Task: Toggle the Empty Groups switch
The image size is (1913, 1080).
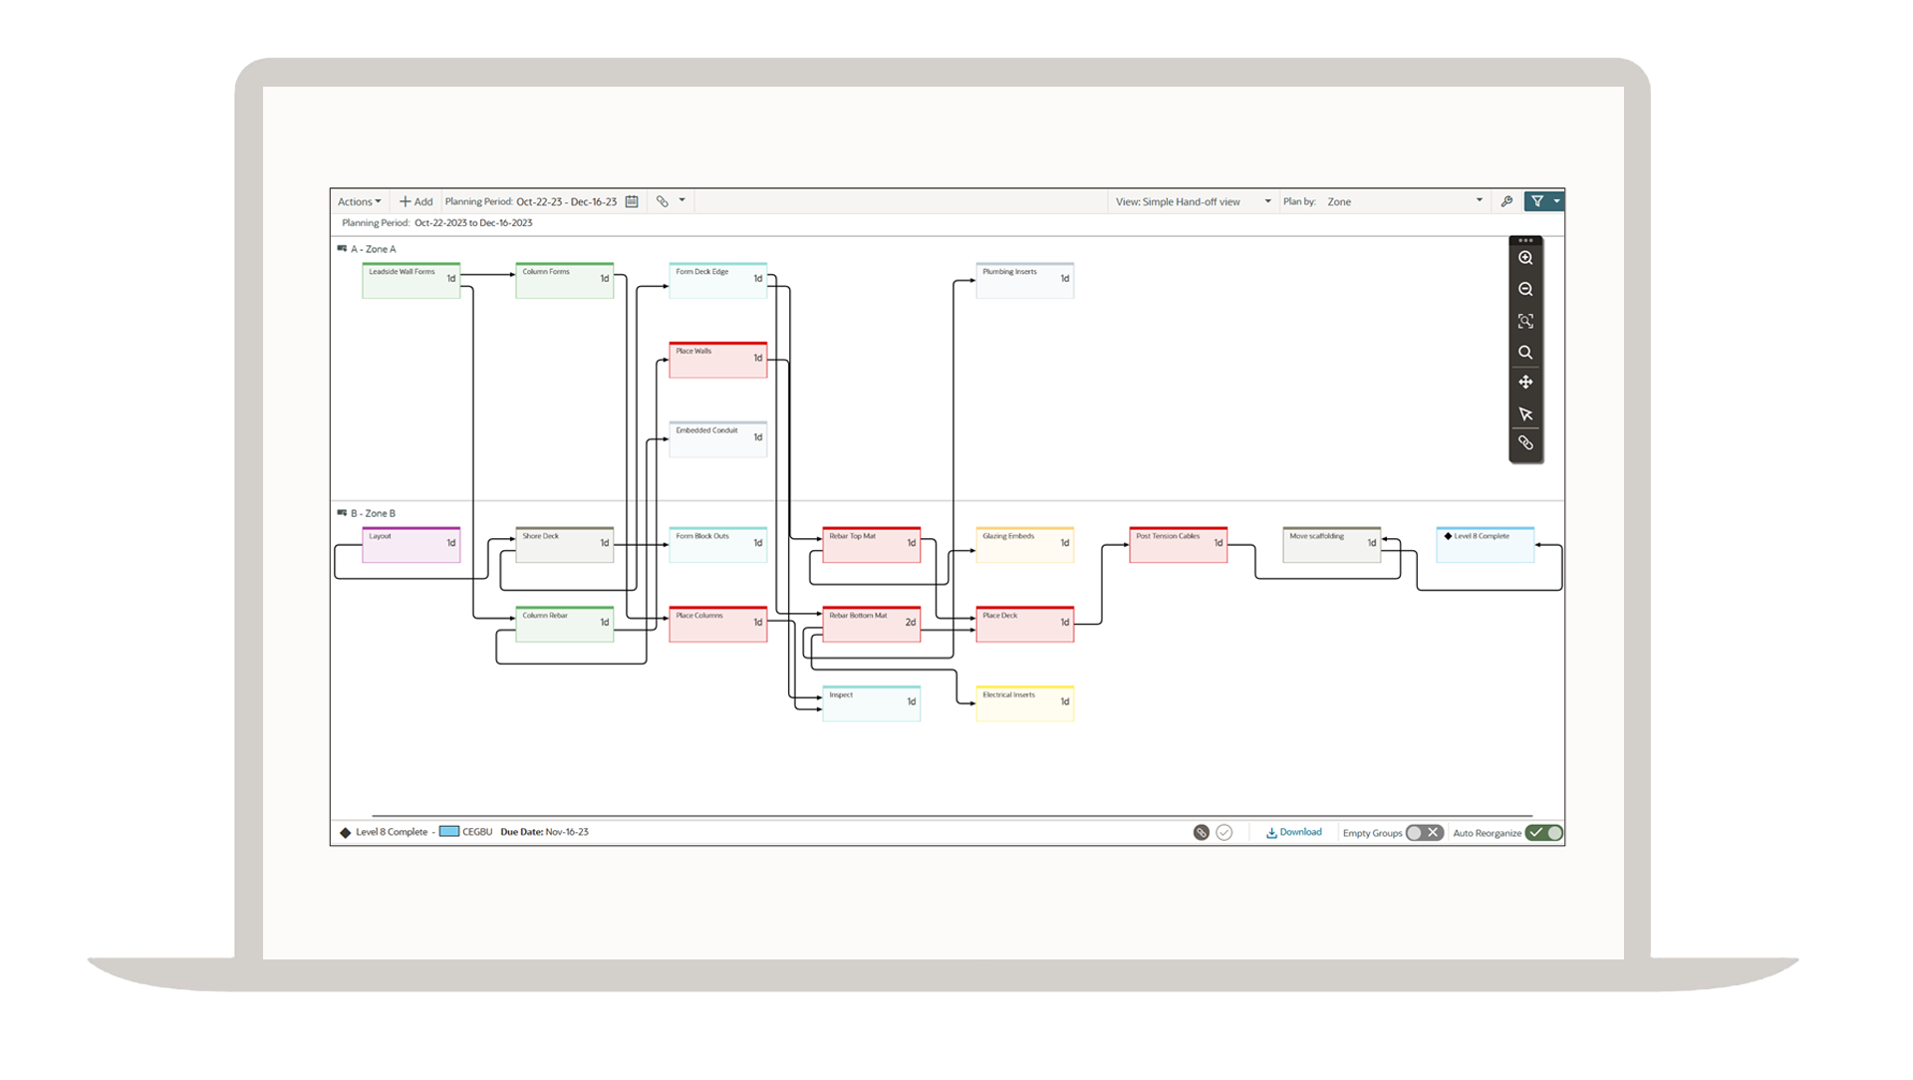Action: click(1424, 833)
